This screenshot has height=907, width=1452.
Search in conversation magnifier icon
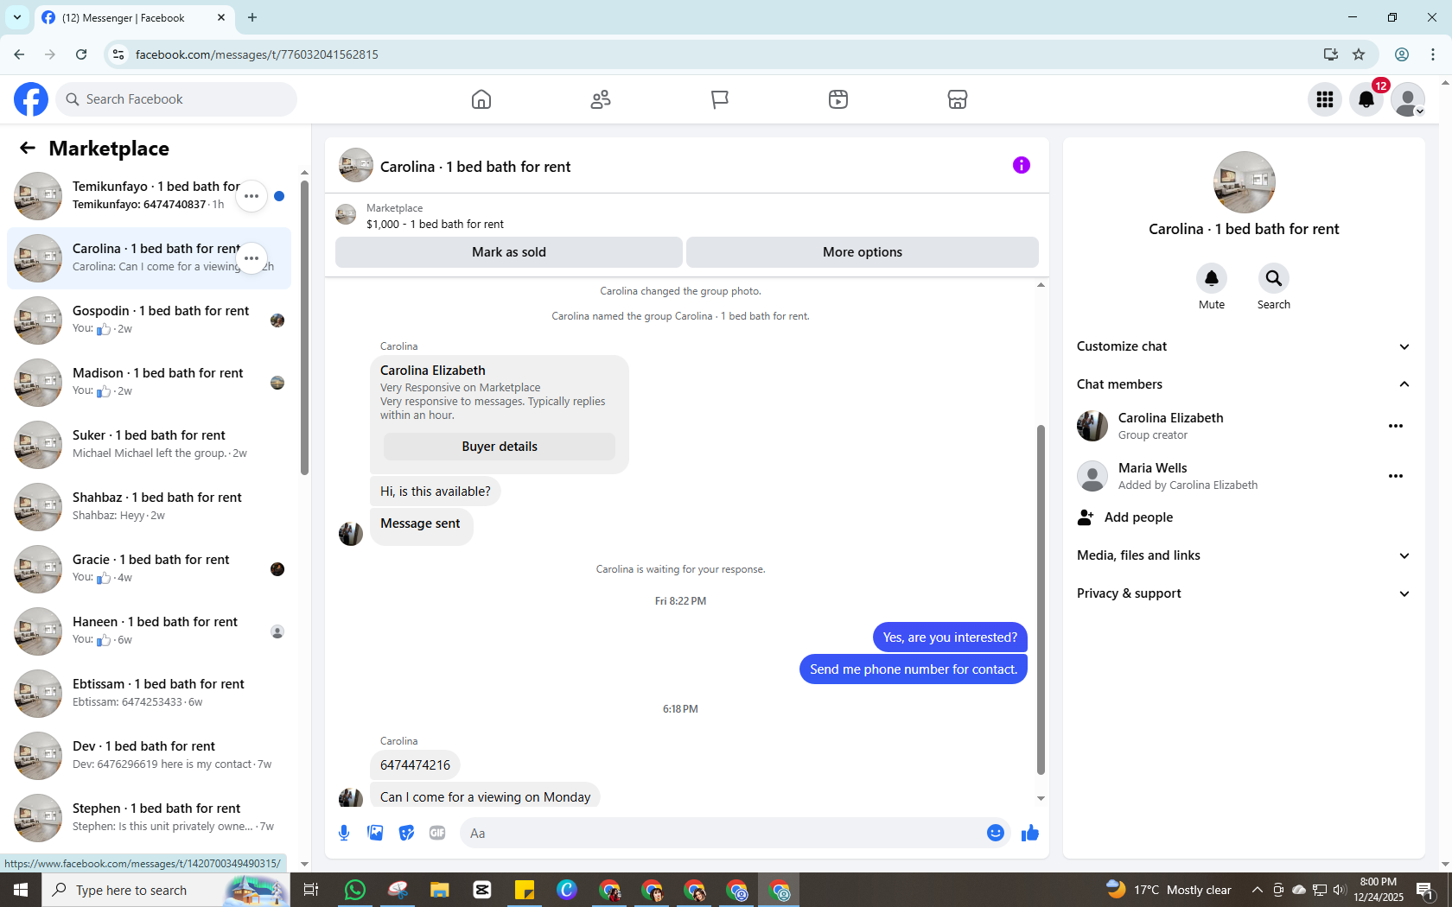coord(1274,278)
